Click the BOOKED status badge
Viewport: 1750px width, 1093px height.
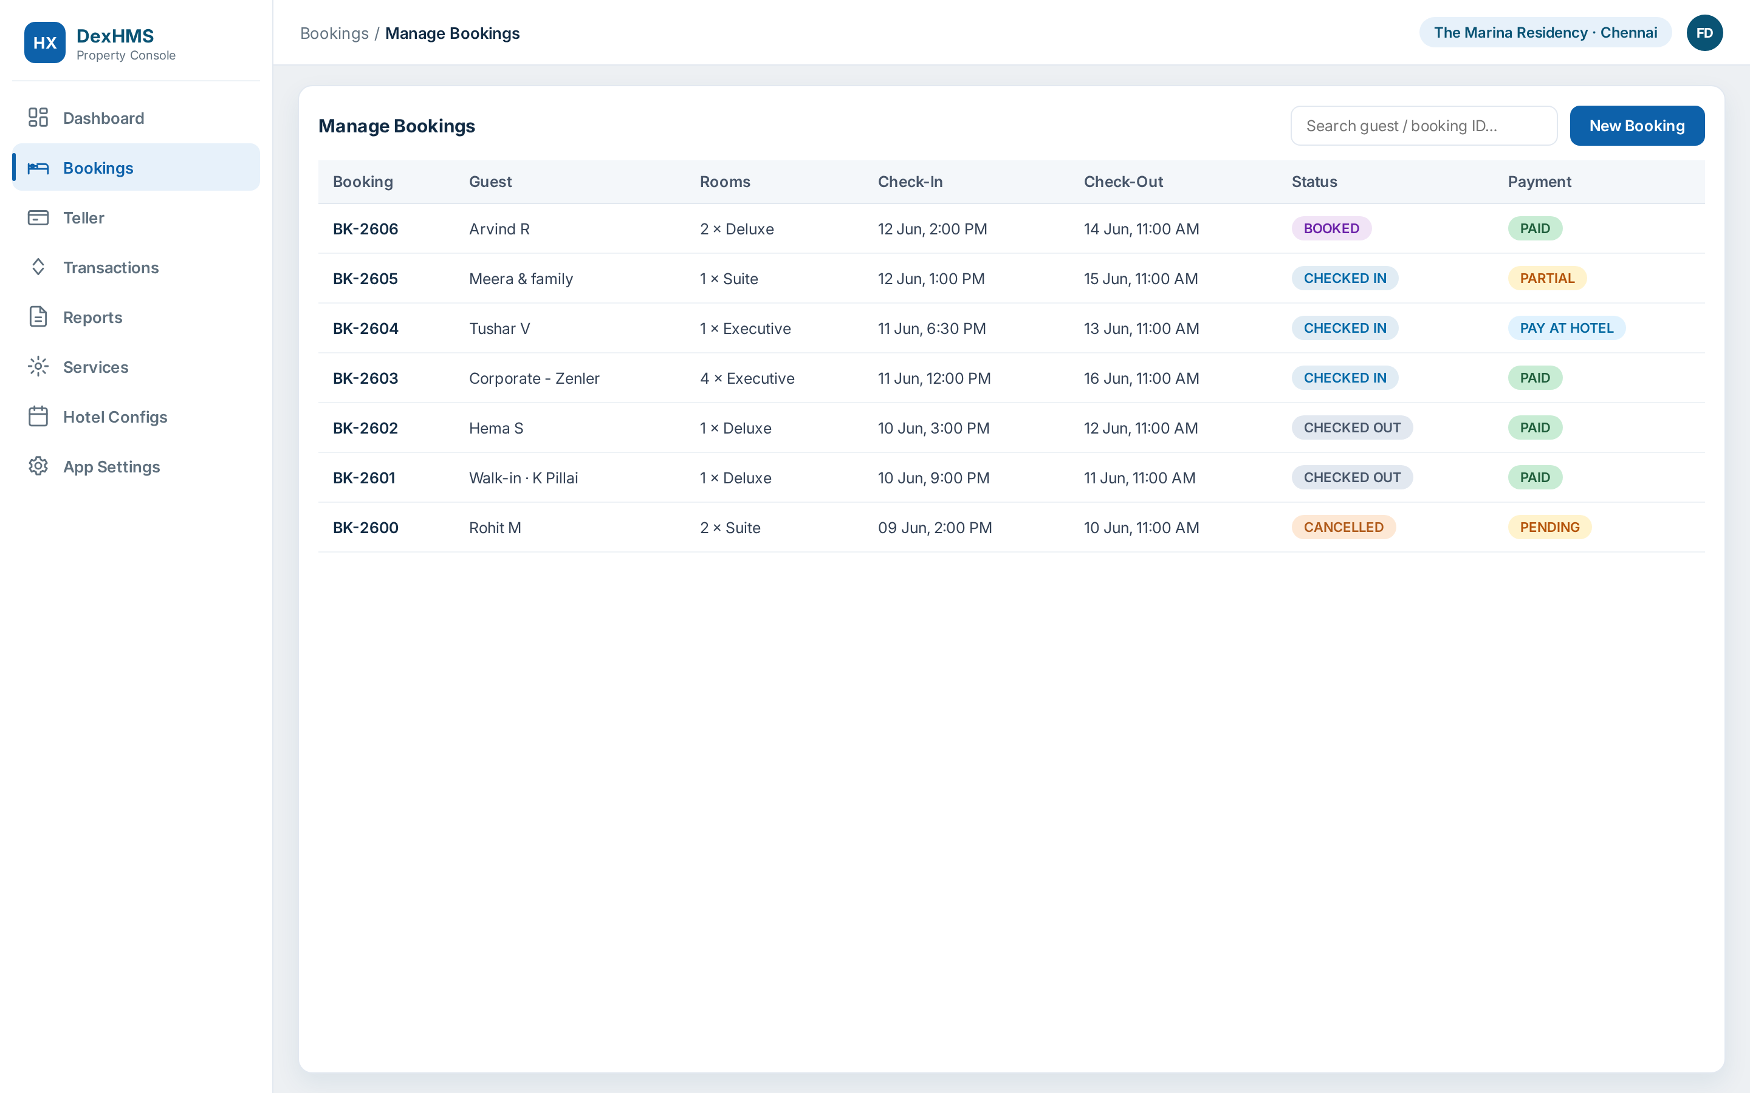1331,228
